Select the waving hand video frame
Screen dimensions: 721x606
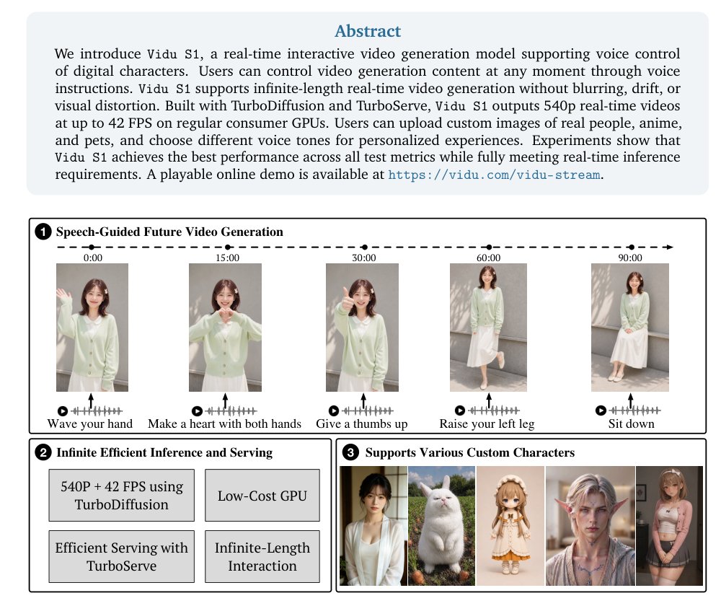[92, 327]
